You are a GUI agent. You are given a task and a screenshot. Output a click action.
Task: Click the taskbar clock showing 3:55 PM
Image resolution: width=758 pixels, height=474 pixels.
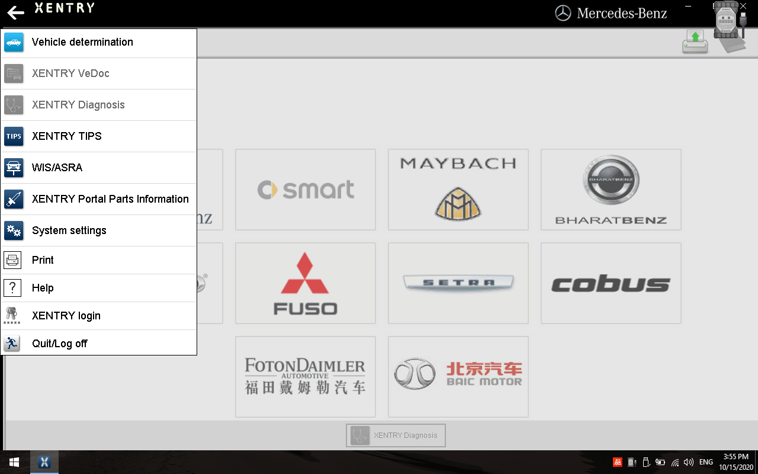coord(737,462)
